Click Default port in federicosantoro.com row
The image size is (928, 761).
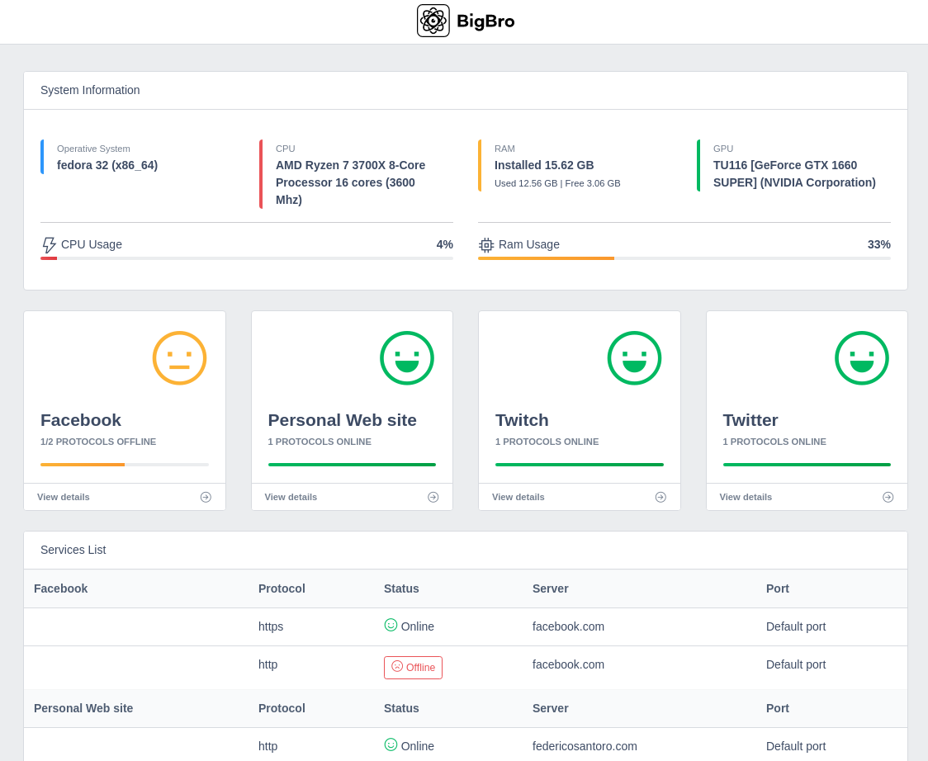[795, 746]
